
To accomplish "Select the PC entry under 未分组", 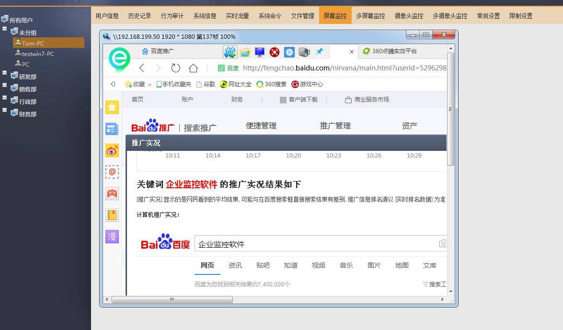I will tap(25, 64).
